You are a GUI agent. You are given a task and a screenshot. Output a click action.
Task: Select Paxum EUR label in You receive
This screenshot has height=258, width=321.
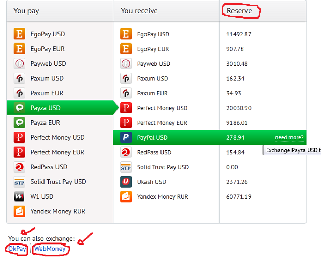tap(152, 93)
